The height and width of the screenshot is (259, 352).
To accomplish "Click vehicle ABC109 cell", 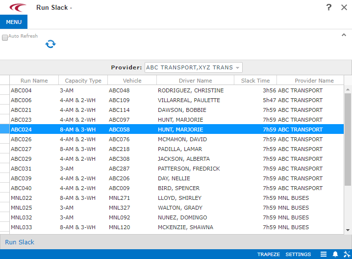I will tap(119, 100).
